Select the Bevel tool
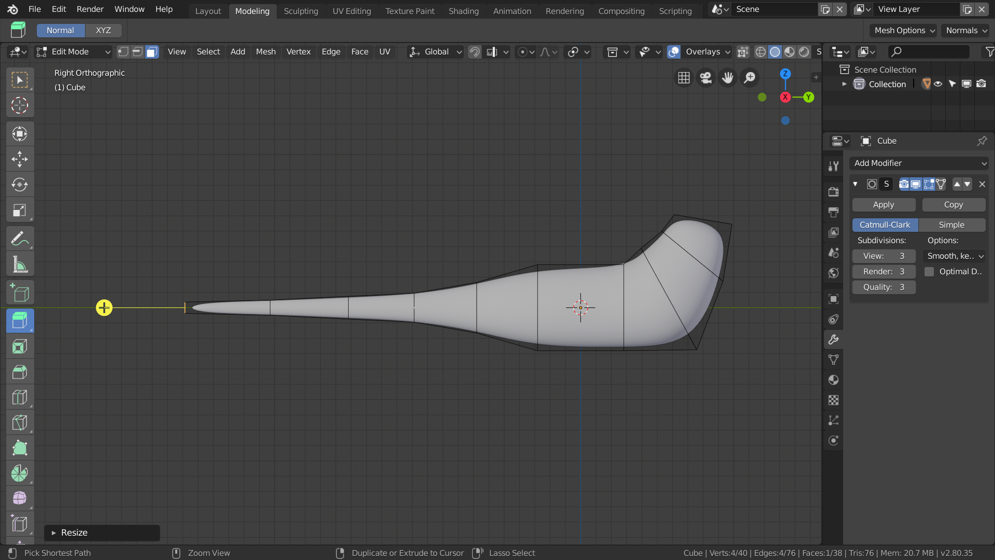This screenshot has height=560, width=995. click(x=20, y=372)
